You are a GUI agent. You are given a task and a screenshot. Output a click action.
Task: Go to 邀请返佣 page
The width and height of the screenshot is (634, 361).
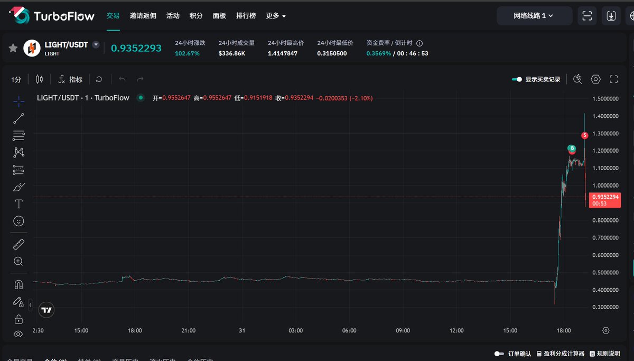(143, 16)
